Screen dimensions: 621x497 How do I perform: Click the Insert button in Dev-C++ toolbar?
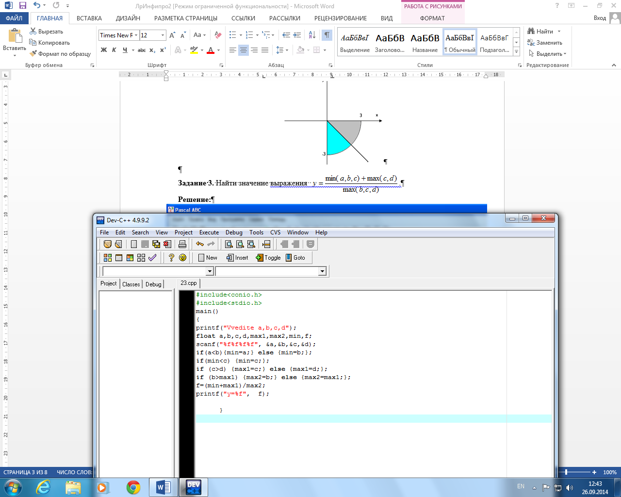tap(237, 258)
